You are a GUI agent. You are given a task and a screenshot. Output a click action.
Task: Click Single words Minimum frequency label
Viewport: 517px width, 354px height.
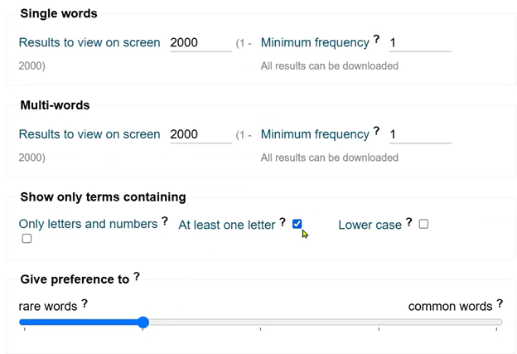(315, 42)
